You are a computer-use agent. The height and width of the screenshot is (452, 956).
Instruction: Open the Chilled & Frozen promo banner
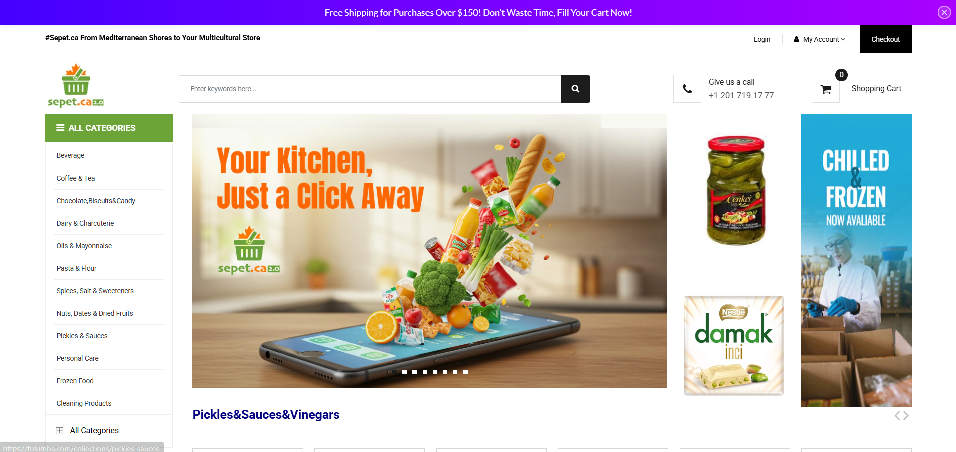tap(856, 260)
